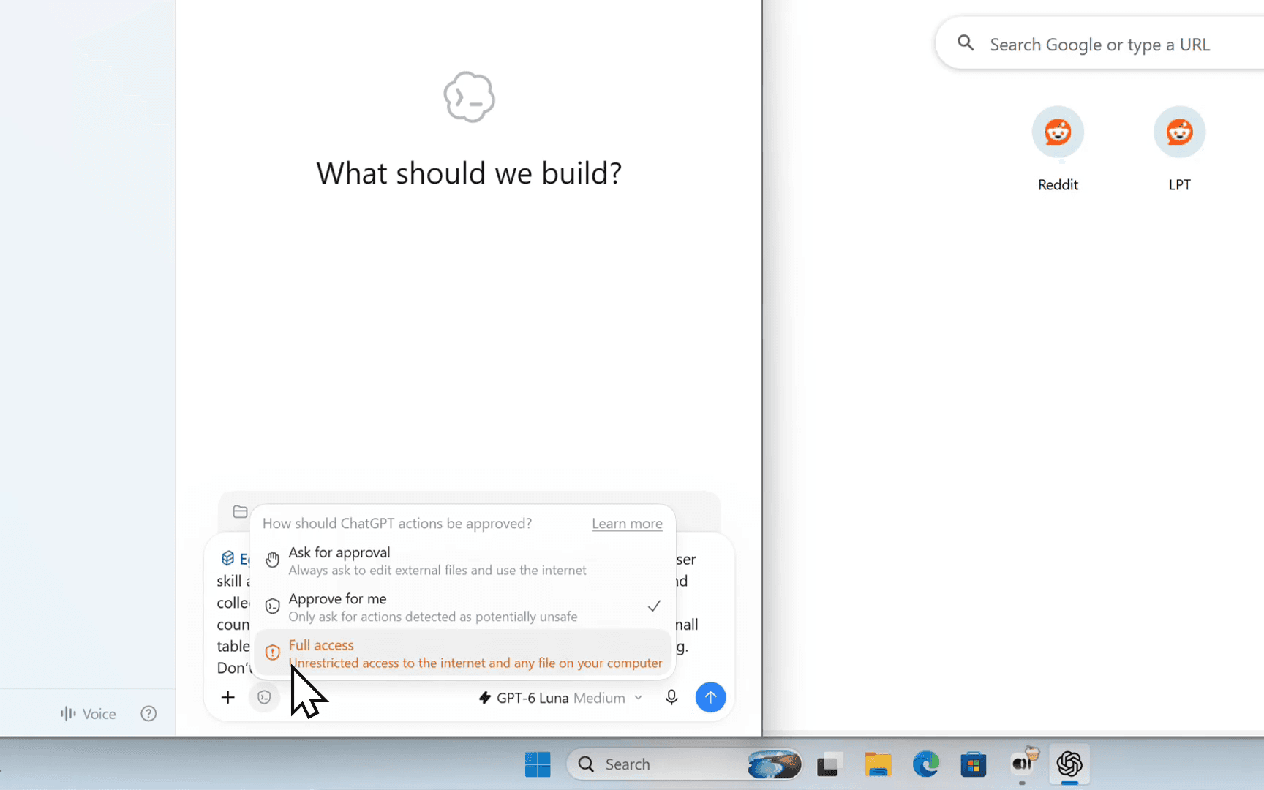Start dictation with the microphone icon
Image resolution: width=1264 pixels, height=790 pixels.
(x=671, y=697)
